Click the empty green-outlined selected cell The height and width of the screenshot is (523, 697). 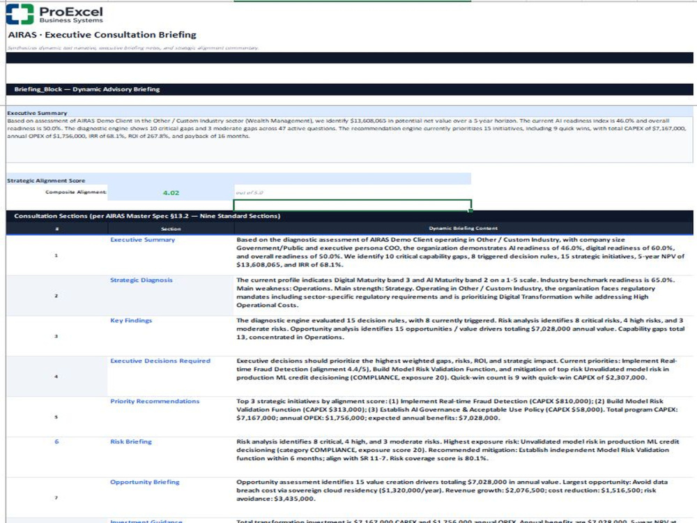pos(352,205)
